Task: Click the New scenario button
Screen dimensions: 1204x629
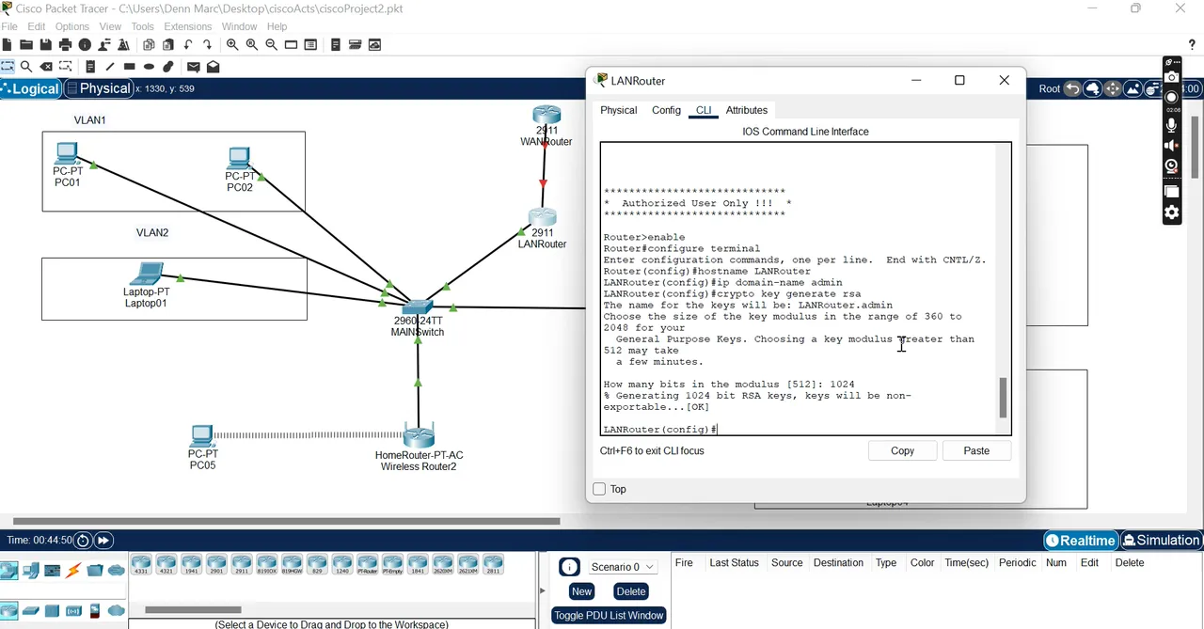Action: tap(581, 591)
